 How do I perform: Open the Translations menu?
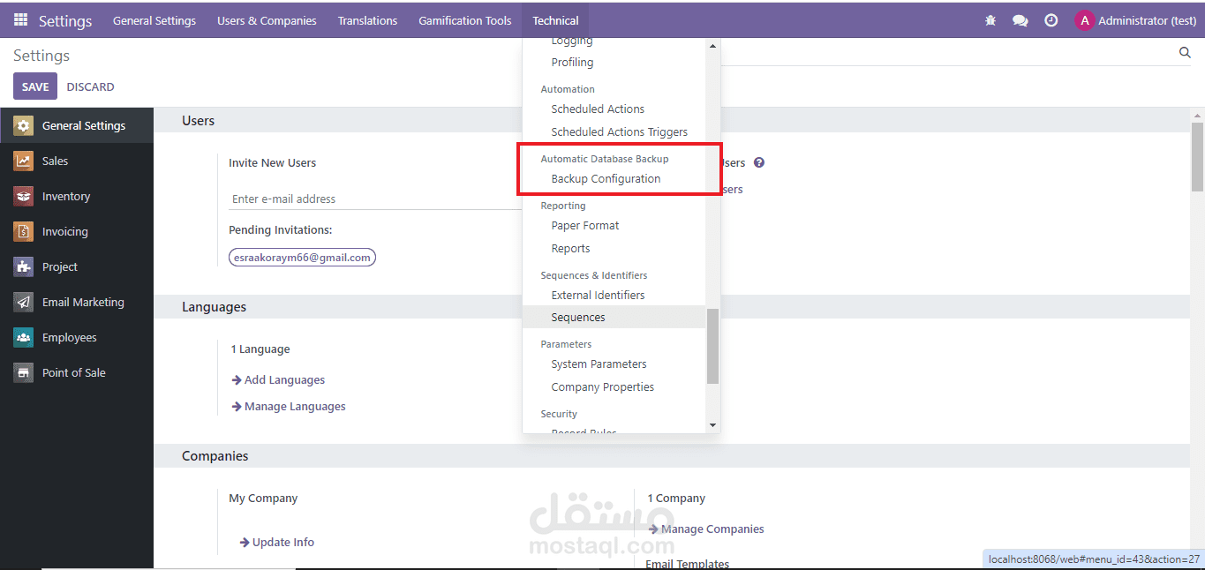coord(367,20)
